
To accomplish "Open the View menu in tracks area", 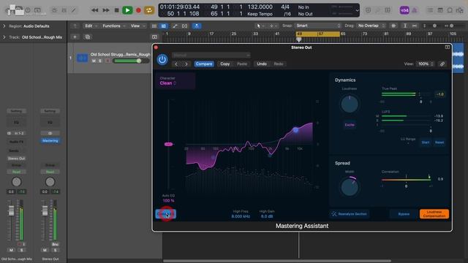I will click(137, 26).
